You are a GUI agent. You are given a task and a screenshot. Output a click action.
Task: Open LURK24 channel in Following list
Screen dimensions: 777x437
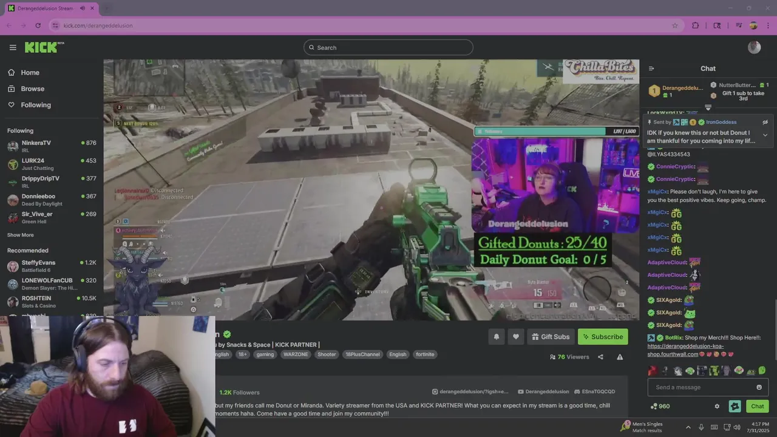coord(52,164)
